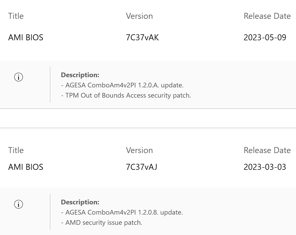This screenshot has width=296, height=235.
Task: Click the Version header above 7C37vAK
Action: click(x=139, y=16)
